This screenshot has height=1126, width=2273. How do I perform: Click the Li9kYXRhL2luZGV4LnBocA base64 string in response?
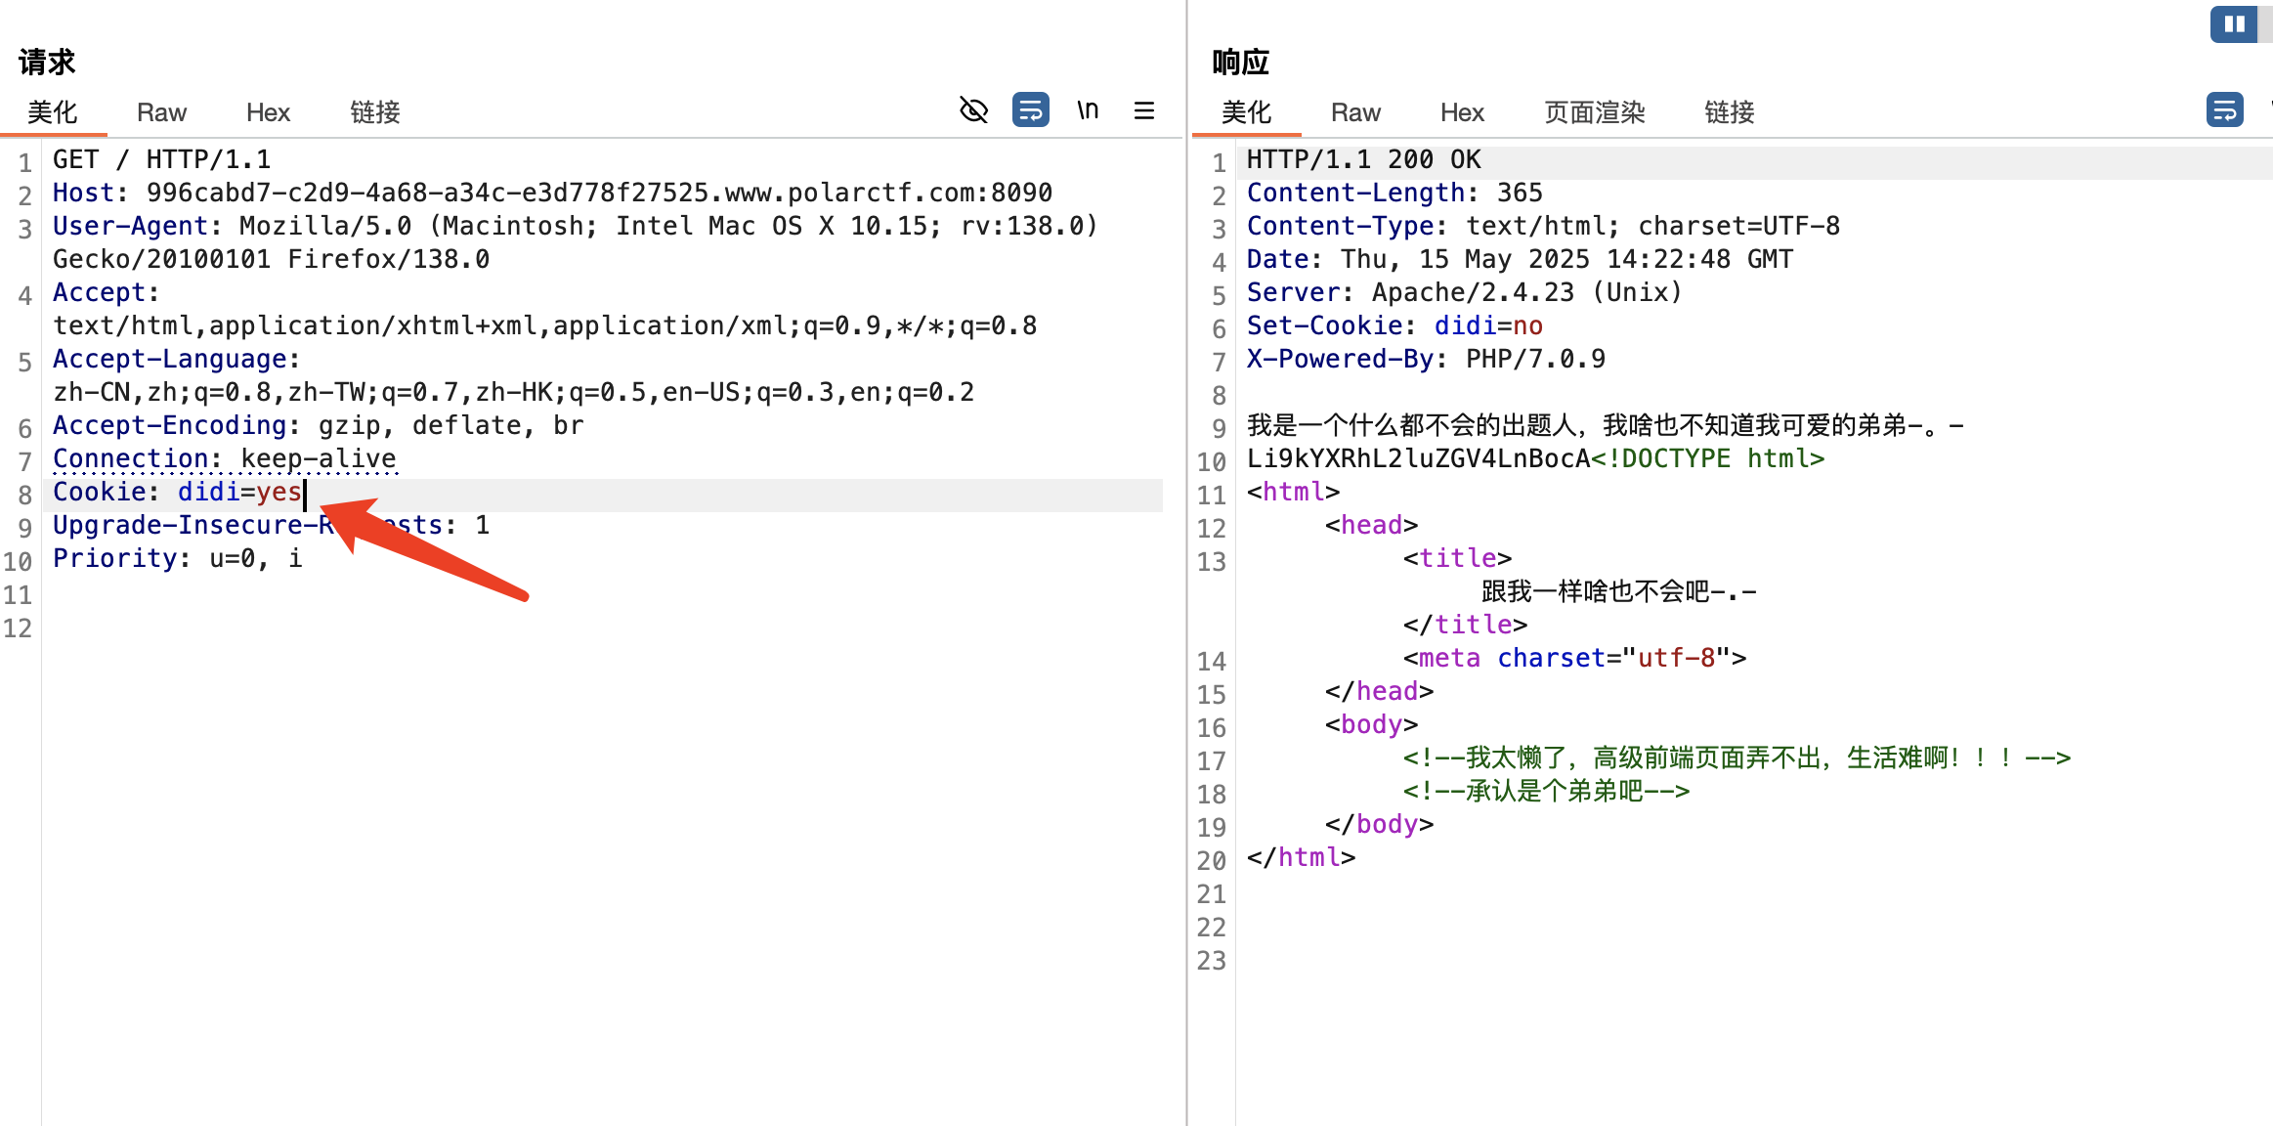point(1418,458)
